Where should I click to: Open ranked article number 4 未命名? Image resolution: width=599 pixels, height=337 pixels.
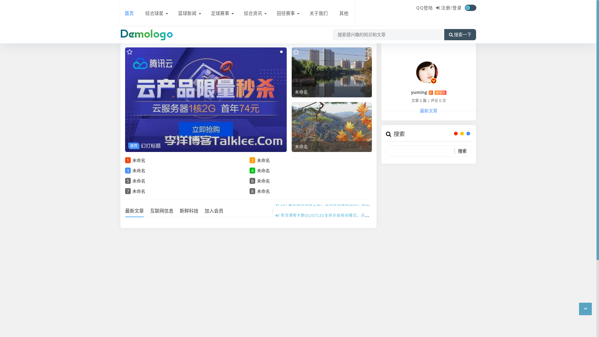click(263, 171)
